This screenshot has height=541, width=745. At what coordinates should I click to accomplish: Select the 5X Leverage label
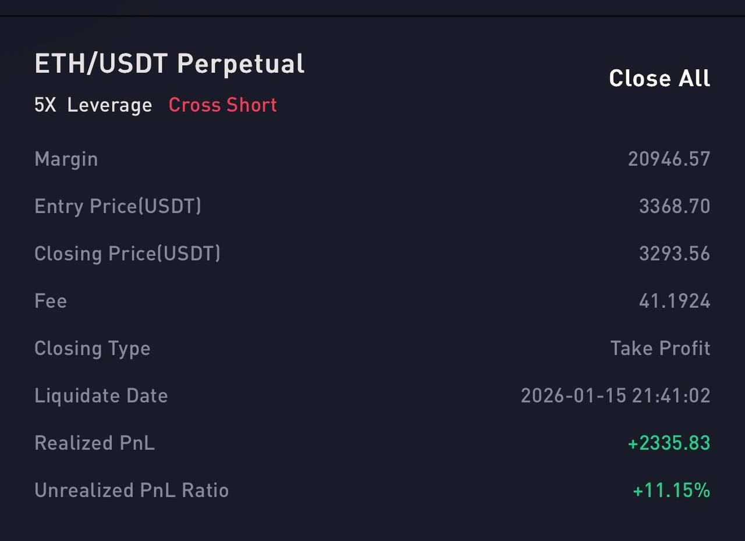93,105
